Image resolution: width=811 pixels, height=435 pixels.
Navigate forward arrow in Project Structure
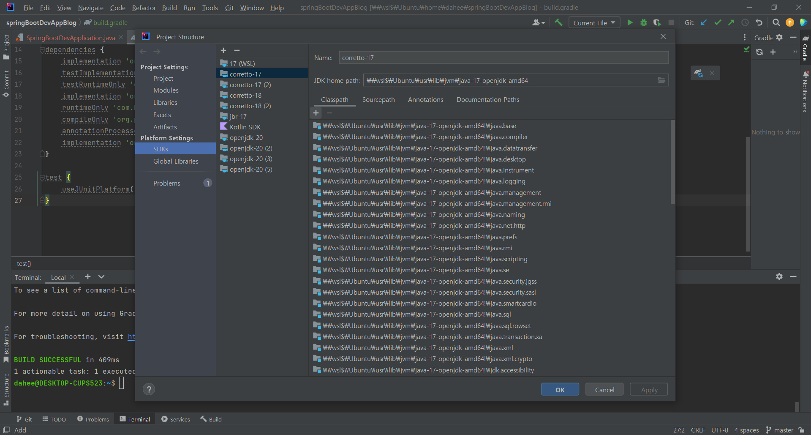coord(157,52)
